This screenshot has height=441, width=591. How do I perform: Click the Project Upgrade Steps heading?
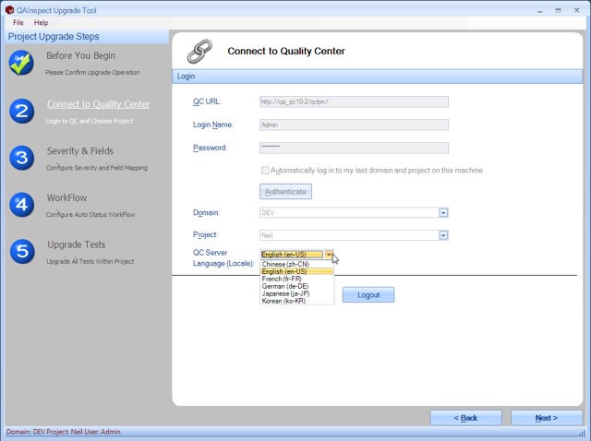pyautogui.click(x=54, y=37)
